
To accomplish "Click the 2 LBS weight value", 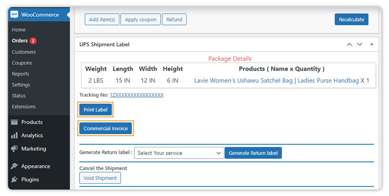I will 96,81.
